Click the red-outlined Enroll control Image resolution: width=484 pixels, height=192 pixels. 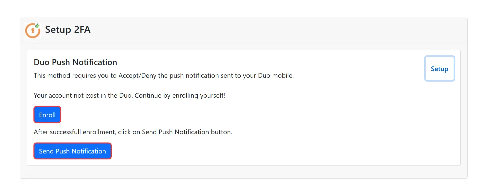click(47, 115)
